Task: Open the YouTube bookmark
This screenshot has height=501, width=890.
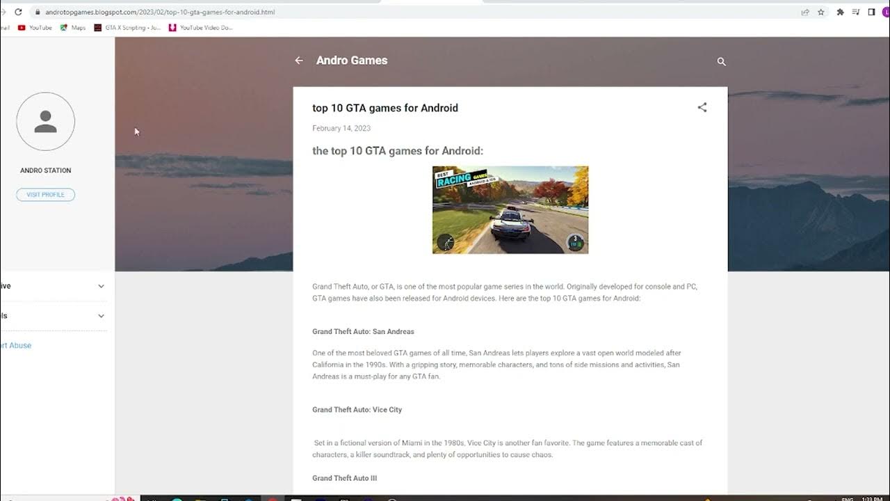Action: (35, 28)
